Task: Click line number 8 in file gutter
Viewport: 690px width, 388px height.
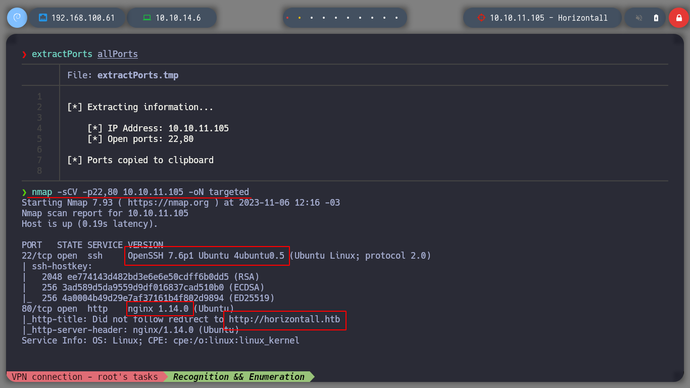Action: (x=39, y=171)
